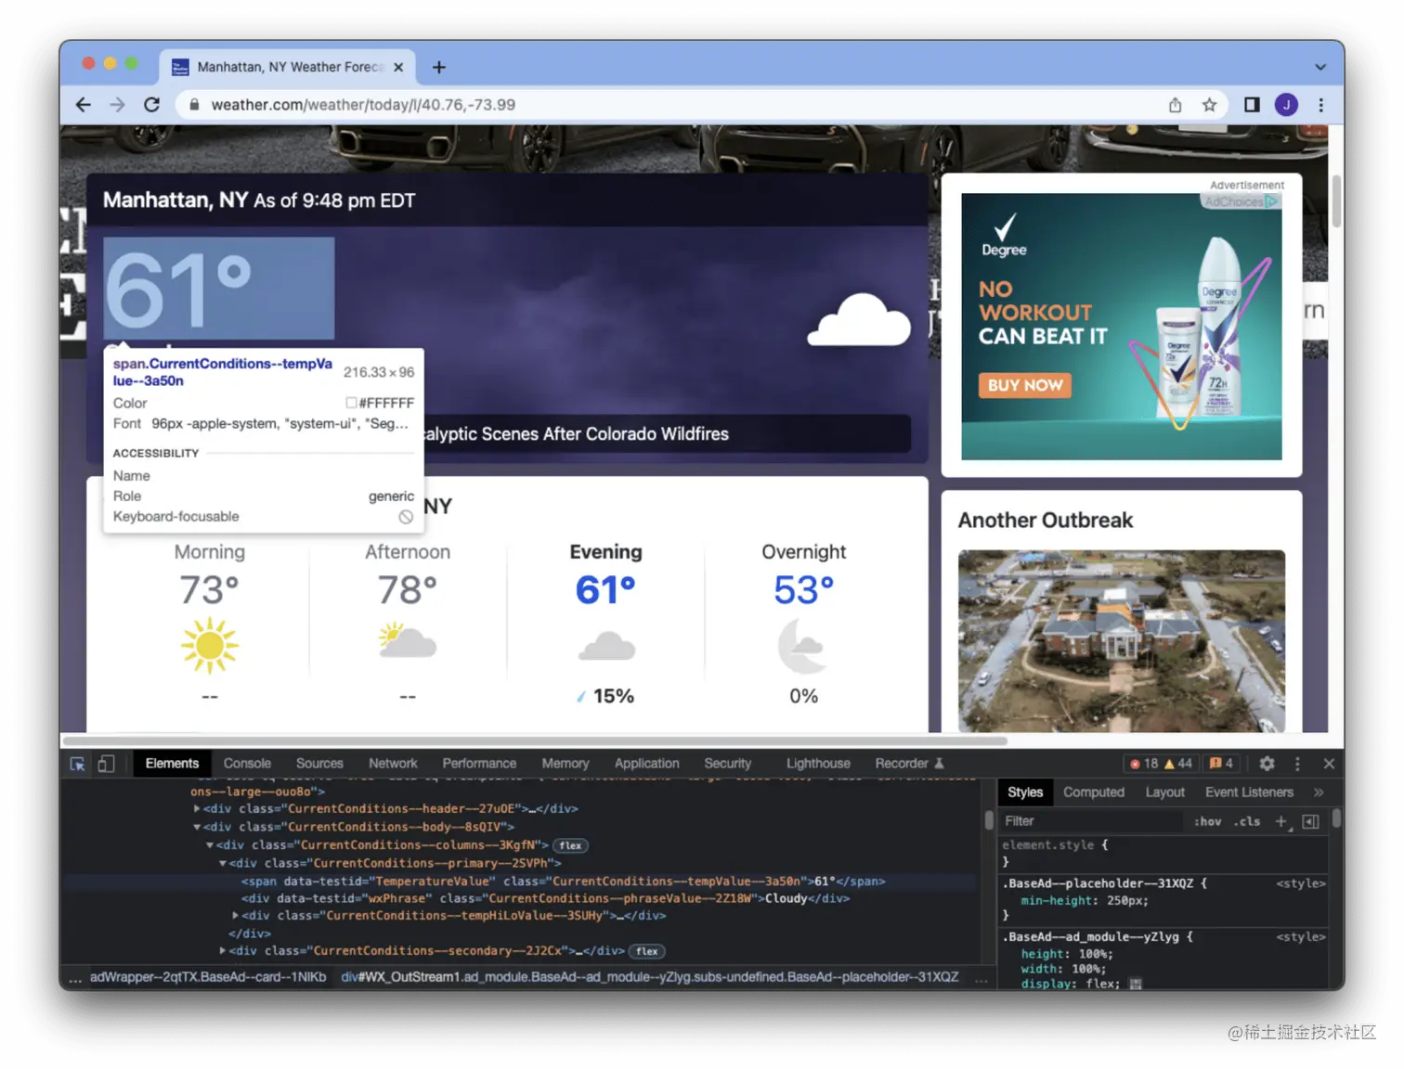Screen dimensions: 1404x1069
Task: Show more Styles pane tabs chevron
Action: pos(1319,792)
